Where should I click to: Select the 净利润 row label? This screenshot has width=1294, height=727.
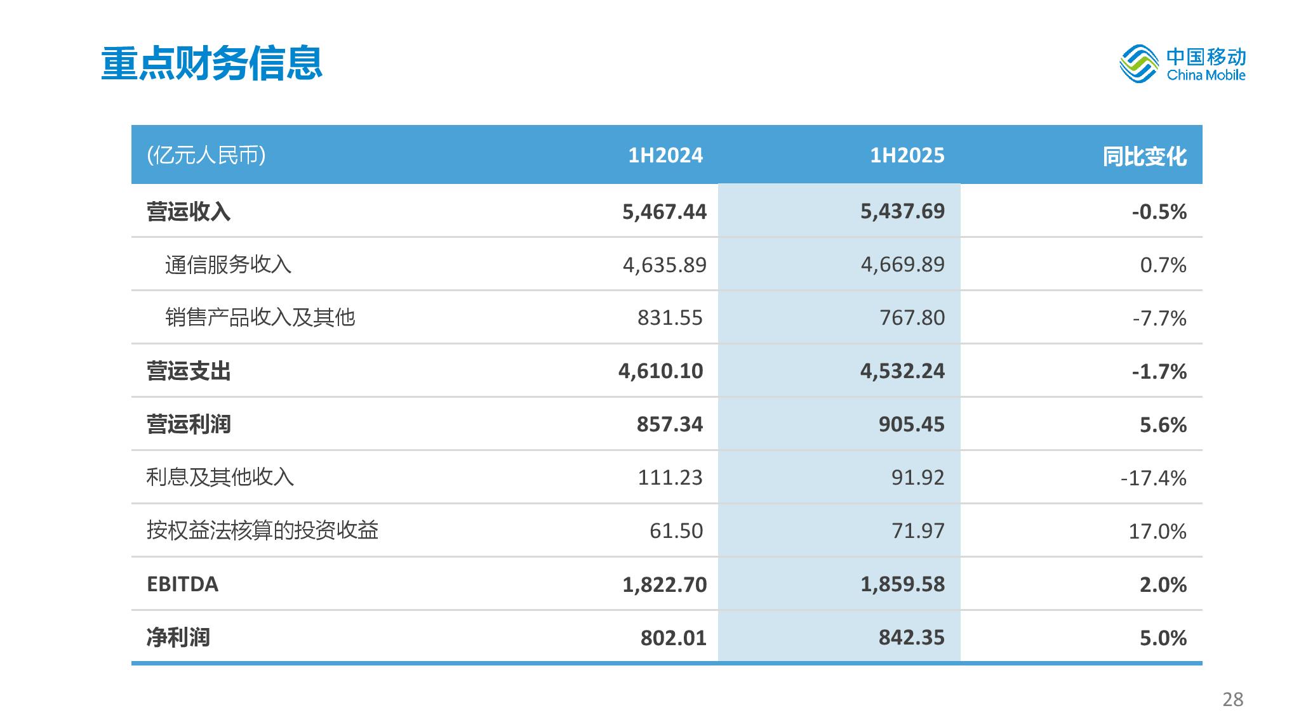(178, 638)
